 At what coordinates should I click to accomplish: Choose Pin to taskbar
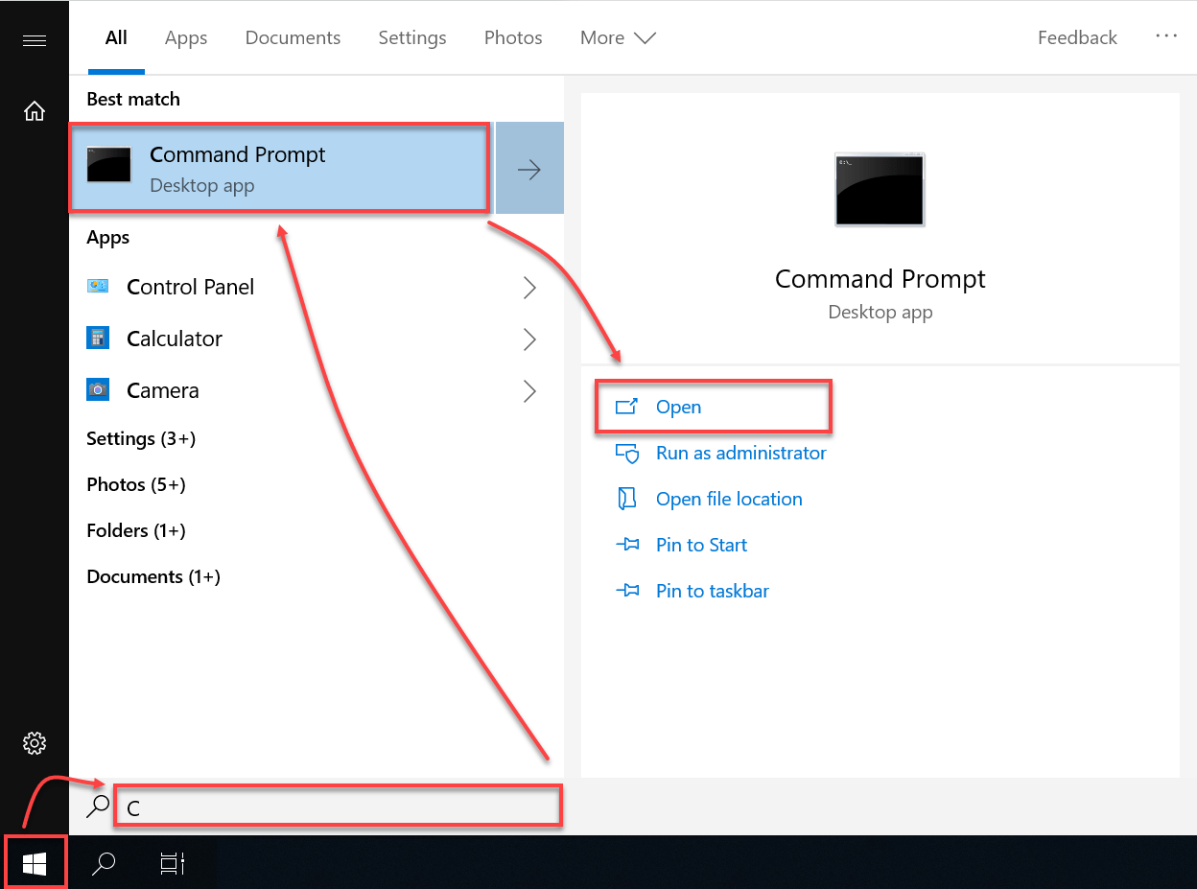713,591
